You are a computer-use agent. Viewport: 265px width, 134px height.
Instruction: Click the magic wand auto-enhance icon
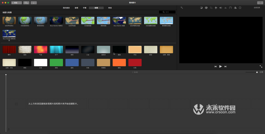182,8
